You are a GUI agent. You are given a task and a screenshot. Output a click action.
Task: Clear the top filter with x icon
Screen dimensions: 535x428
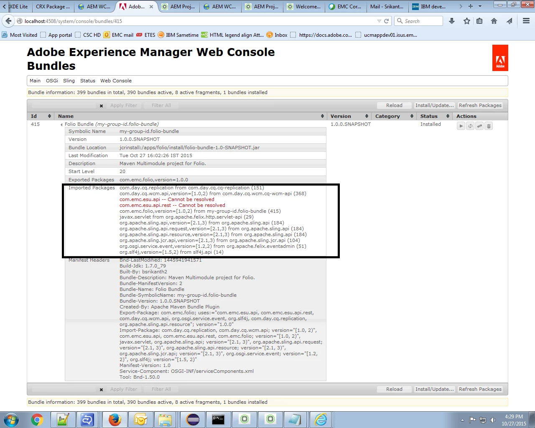[101, 106]
